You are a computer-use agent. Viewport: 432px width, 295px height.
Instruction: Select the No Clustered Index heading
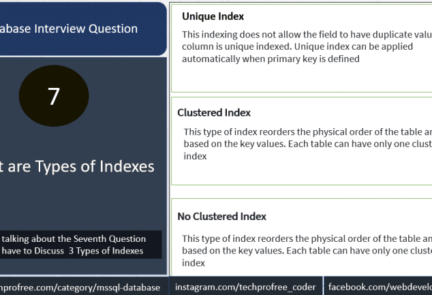click(221, 217)
